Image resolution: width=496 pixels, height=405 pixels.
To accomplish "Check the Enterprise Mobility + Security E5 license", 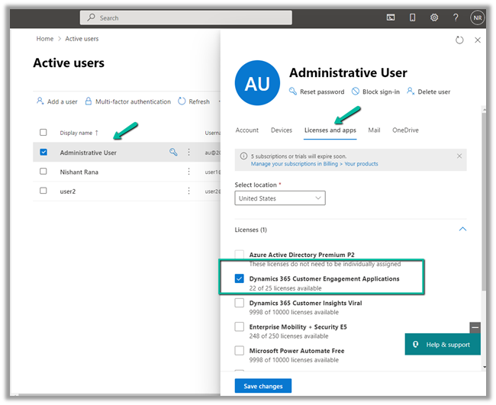I will click(x=240, y=327).
